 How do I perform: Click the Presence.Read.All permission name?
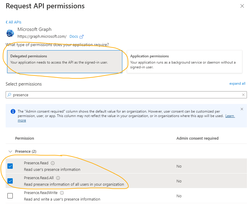39,178
